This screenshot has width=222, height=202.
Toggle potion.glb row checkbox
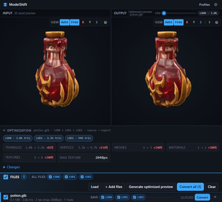point(6,197)
